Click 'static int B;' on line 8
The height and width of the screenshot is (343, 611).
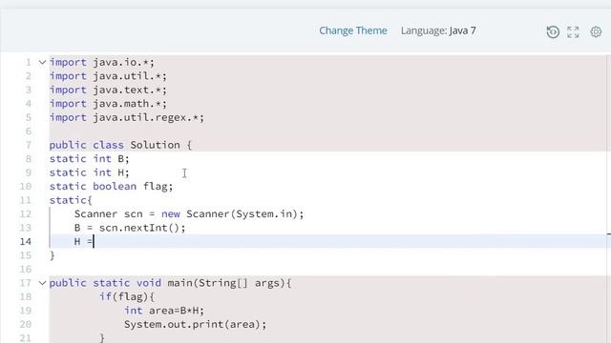(89, 159)
